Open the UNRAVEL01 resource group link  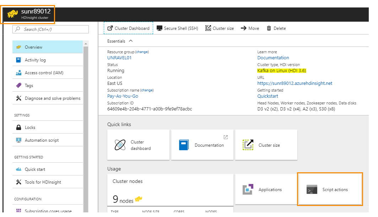pos(119,58)
